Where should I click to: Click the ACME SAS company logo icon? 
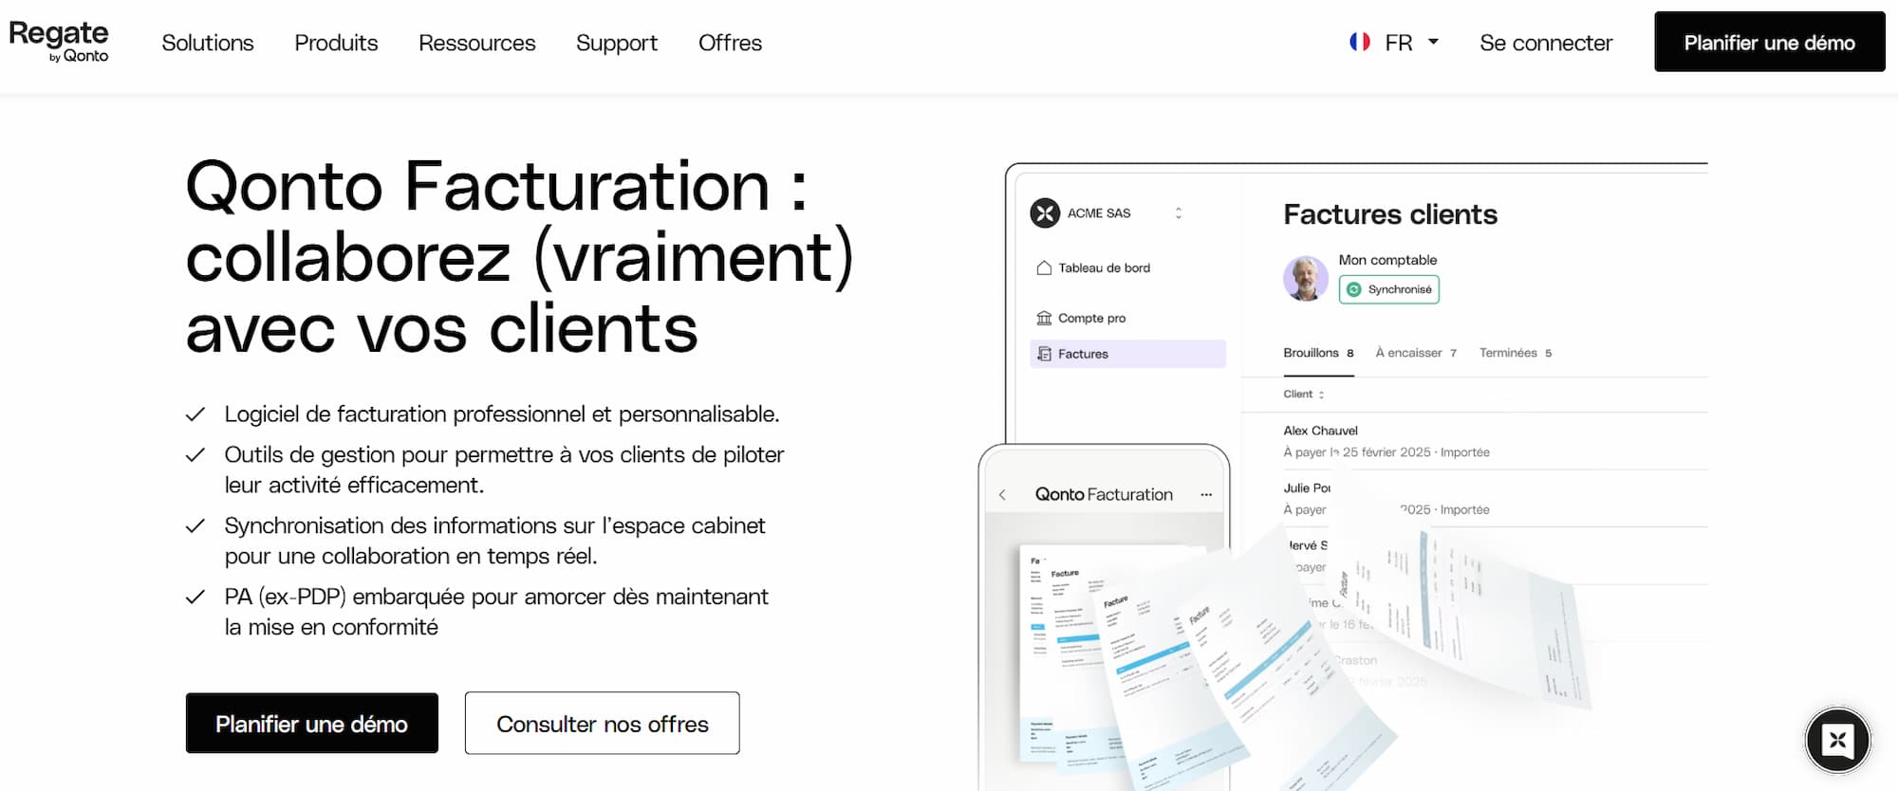pos(1045,213)
